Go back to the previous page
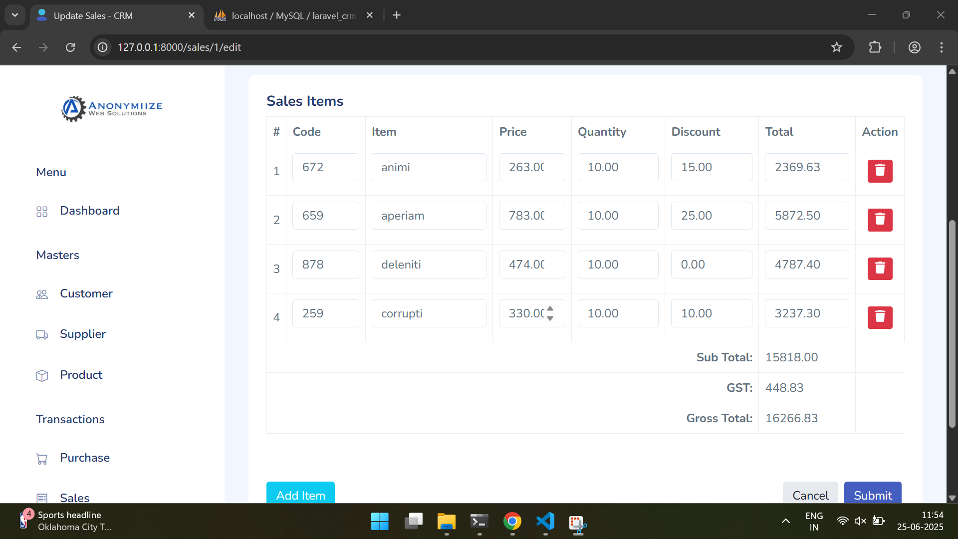The width and height of the screenshot is (958, 539). (16, 47)
